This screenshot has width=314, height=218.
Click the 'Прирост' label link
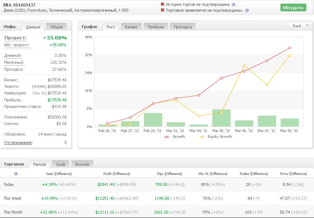[15, 38]
